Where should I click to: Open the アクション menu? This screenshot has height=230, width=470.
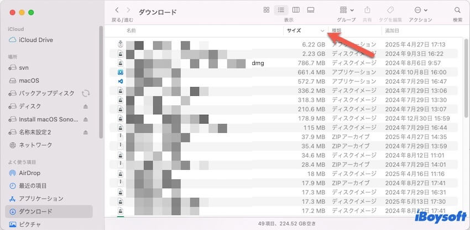coord(420,10)
